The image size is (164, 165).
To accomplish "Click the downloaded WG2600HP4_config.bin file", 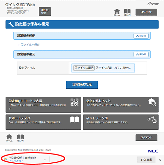I will 23,158.
